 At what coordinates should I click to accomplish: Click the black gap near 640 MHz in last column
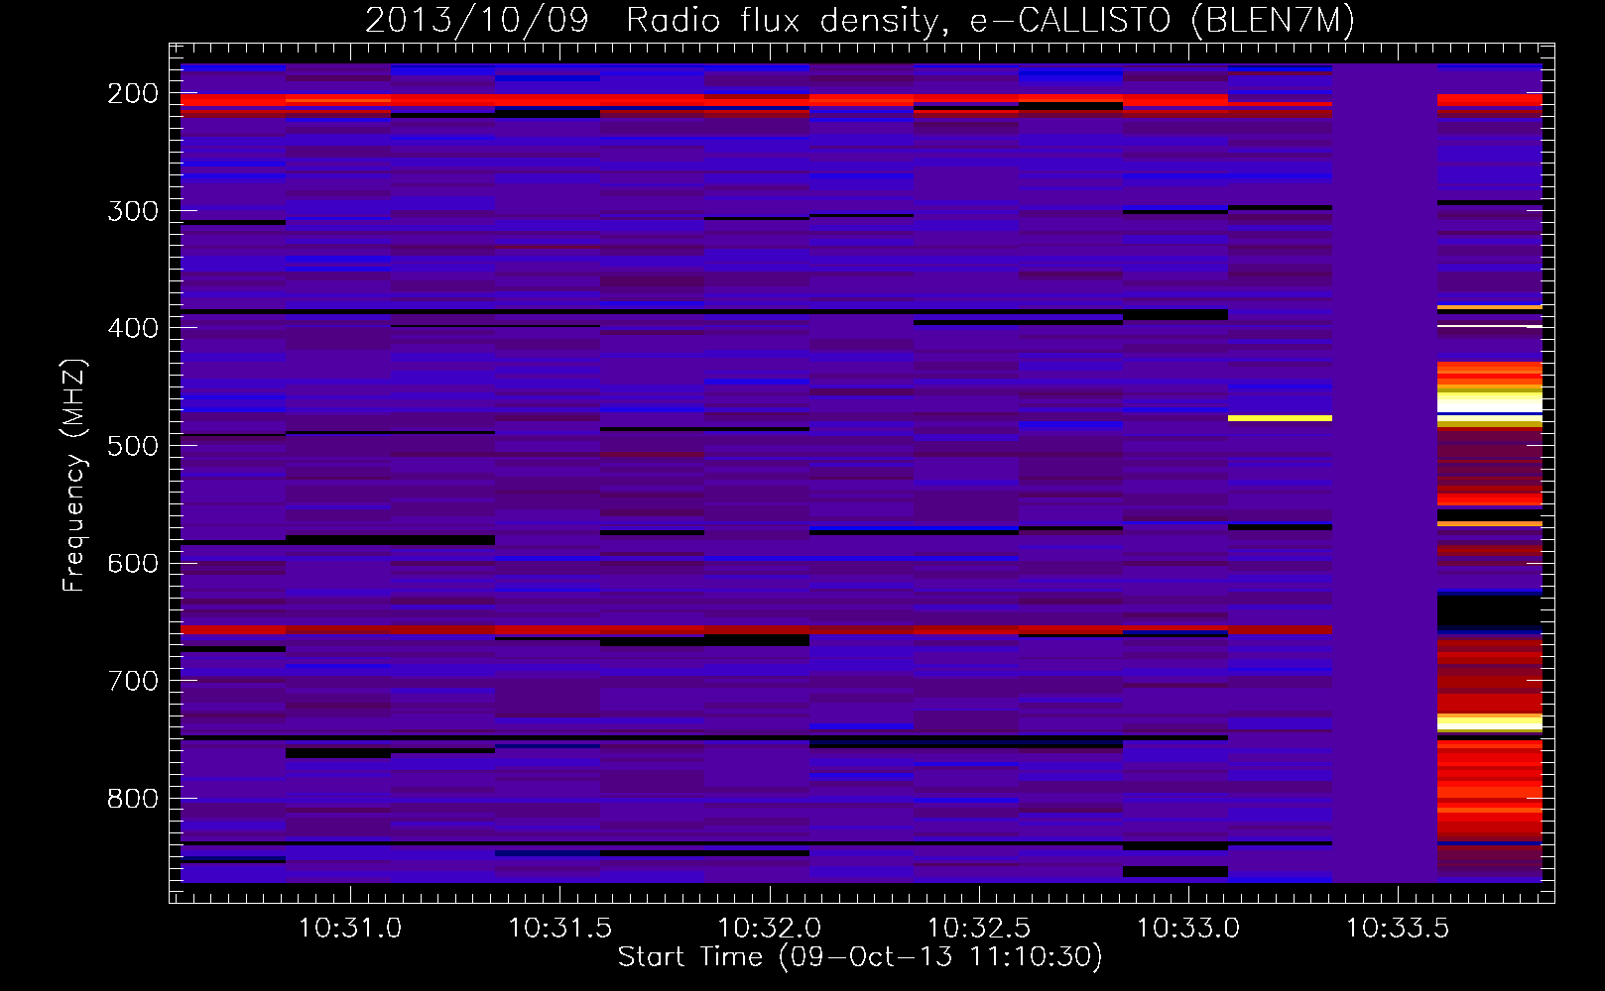click(x=1490, y=611)
